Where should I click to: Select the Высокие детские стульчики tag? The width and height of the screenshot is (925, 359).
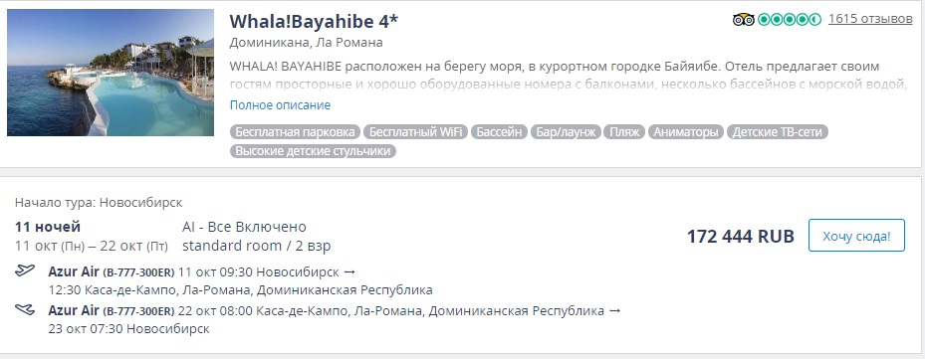click(314, 151)
